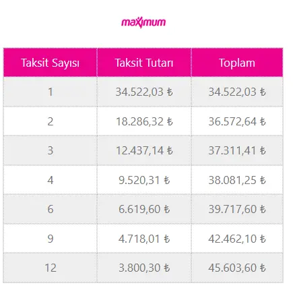Click installment count 12 cell
Image resolution: width=293 pixels, height=298 pixels.
(51, 268)
